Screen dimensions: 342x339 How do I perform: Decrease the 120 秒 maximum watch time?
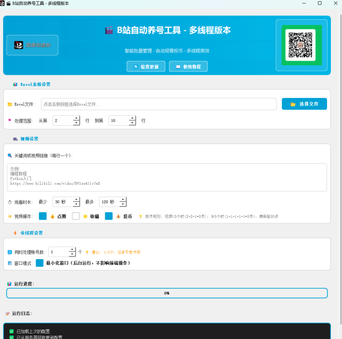(x=123, y=204)
